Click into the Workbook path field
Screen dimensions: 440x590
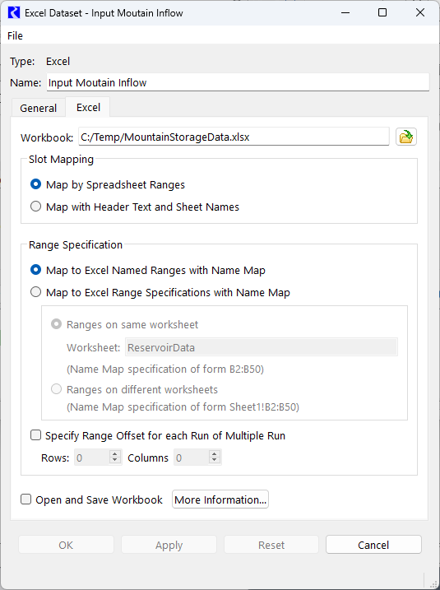point(234,137)
